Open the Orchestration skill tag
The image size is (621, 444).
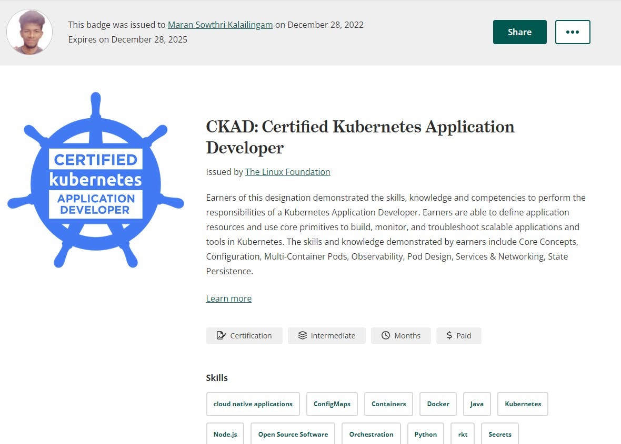click(x=371, y=433)
